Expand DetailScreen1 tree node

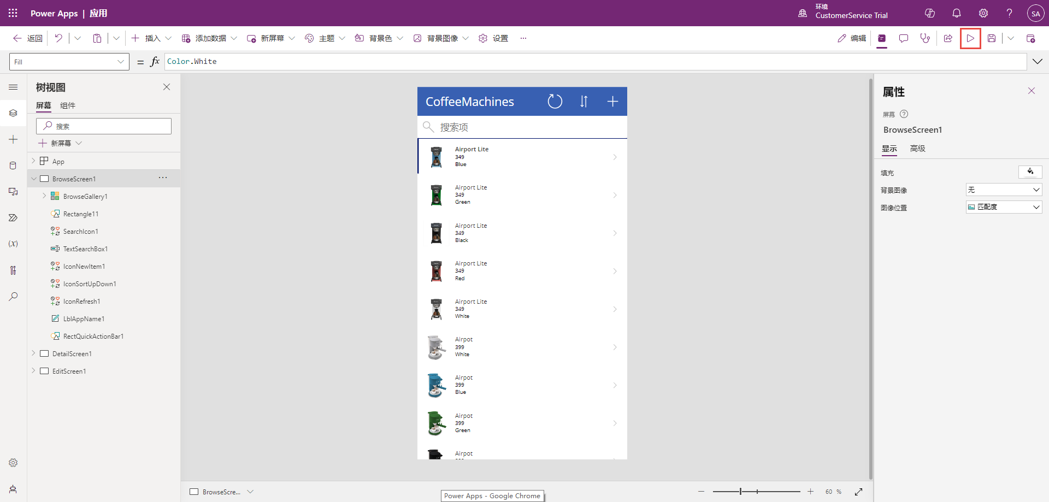[x=33, y=353]
